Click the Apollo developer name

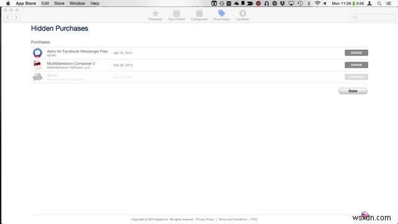[52, 55]
